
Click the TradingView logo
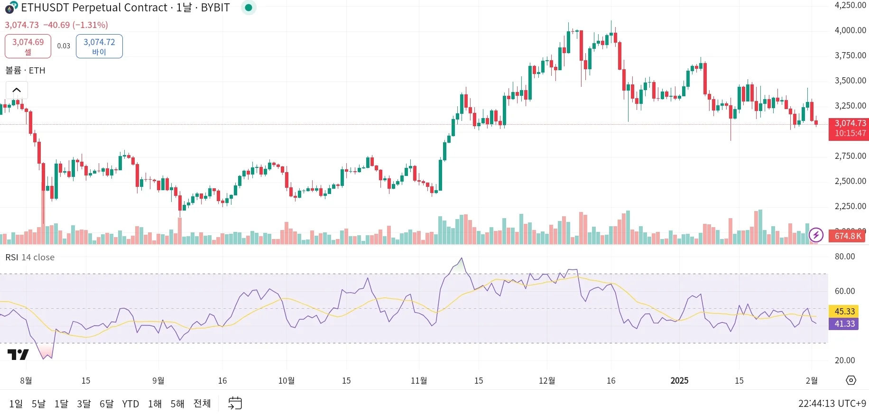18,354
